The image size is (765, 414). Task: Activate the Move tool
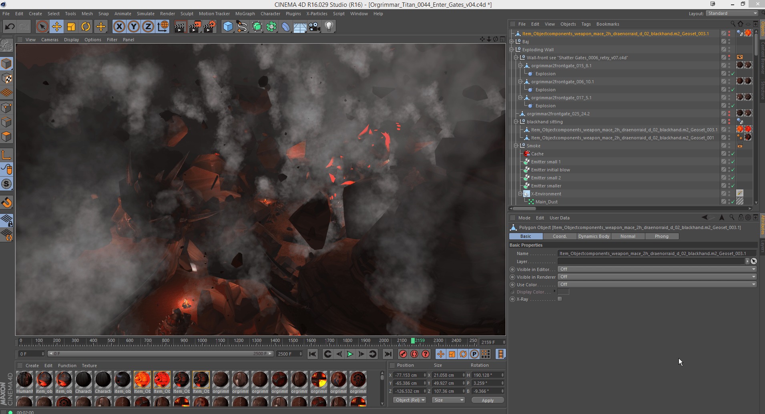coord(57,27)
